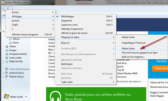
Task: Open the Soft Rock station genre
Action: [x=122, y=63]
